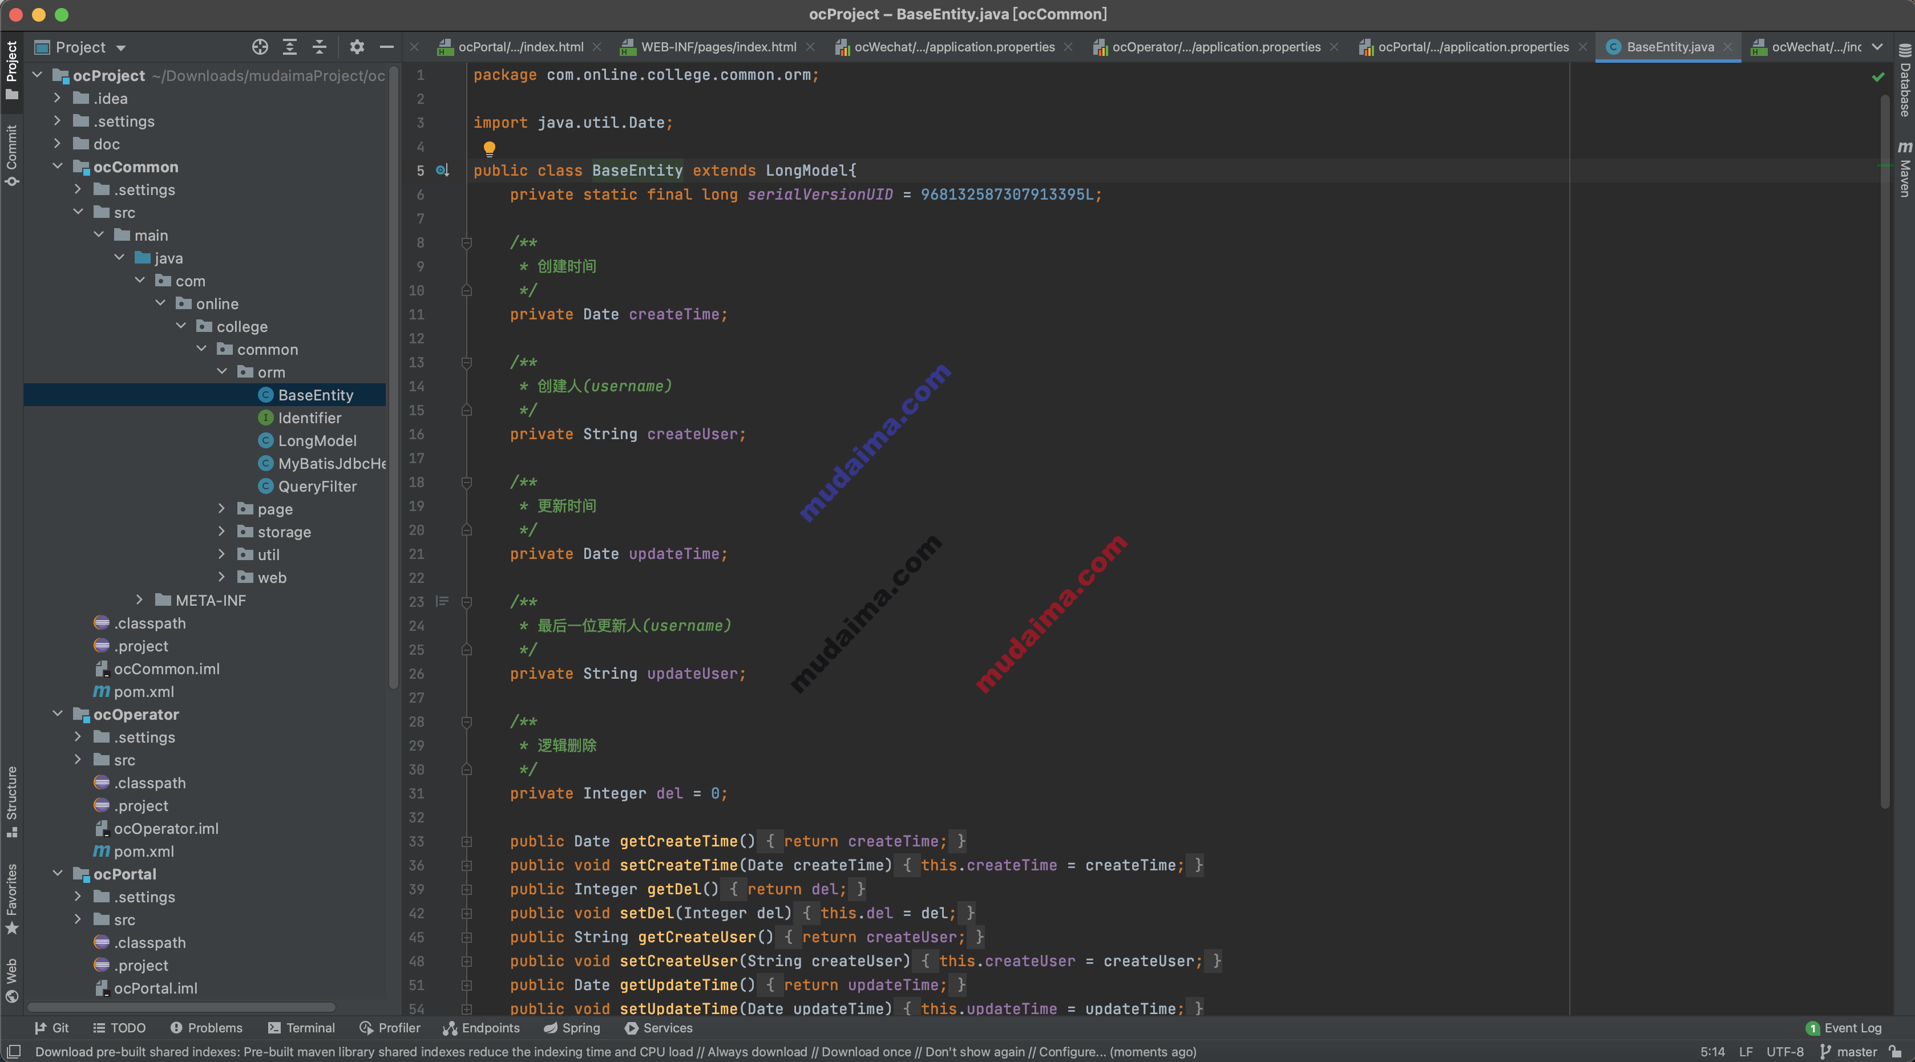Image resolution: width=1915 pixels, height=1062 pixels.
Task: Open the Endpoints tool window
Action: point(481,1028)
